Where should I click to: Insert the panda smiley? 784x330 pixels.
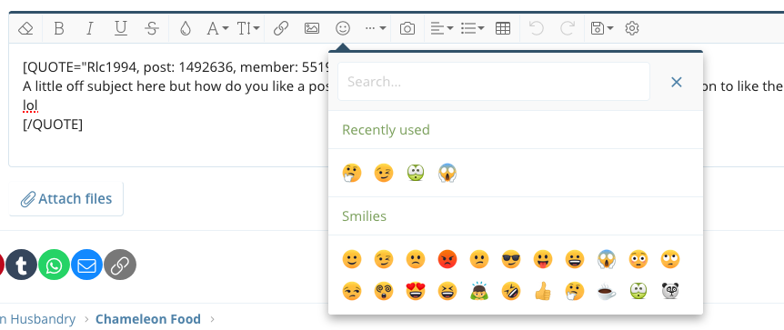point(670,291)
